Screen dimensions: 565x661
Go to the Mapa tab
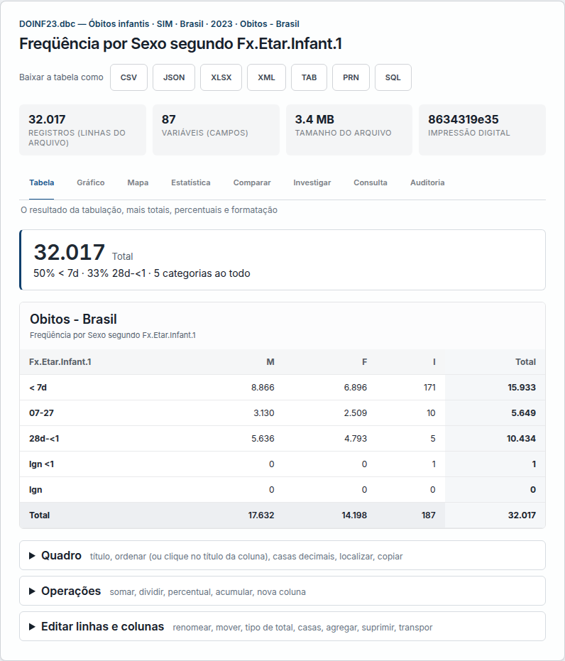138,182
